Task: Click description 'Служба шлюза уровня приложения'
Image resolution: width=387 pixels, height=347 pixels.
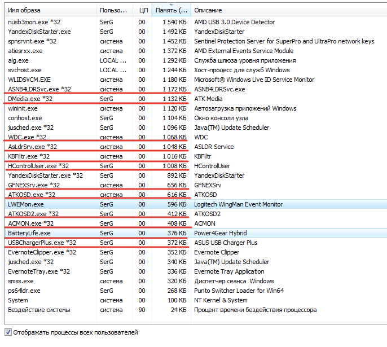Action: click(x=245, y=60)
